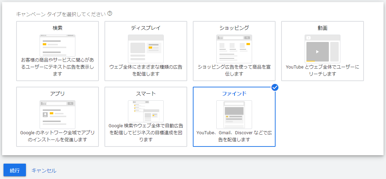Click description 'Google 検索やウェブ全体で自動広告…'
The image size is (386, 179).
pyautogui.click(x=146, y=133)
